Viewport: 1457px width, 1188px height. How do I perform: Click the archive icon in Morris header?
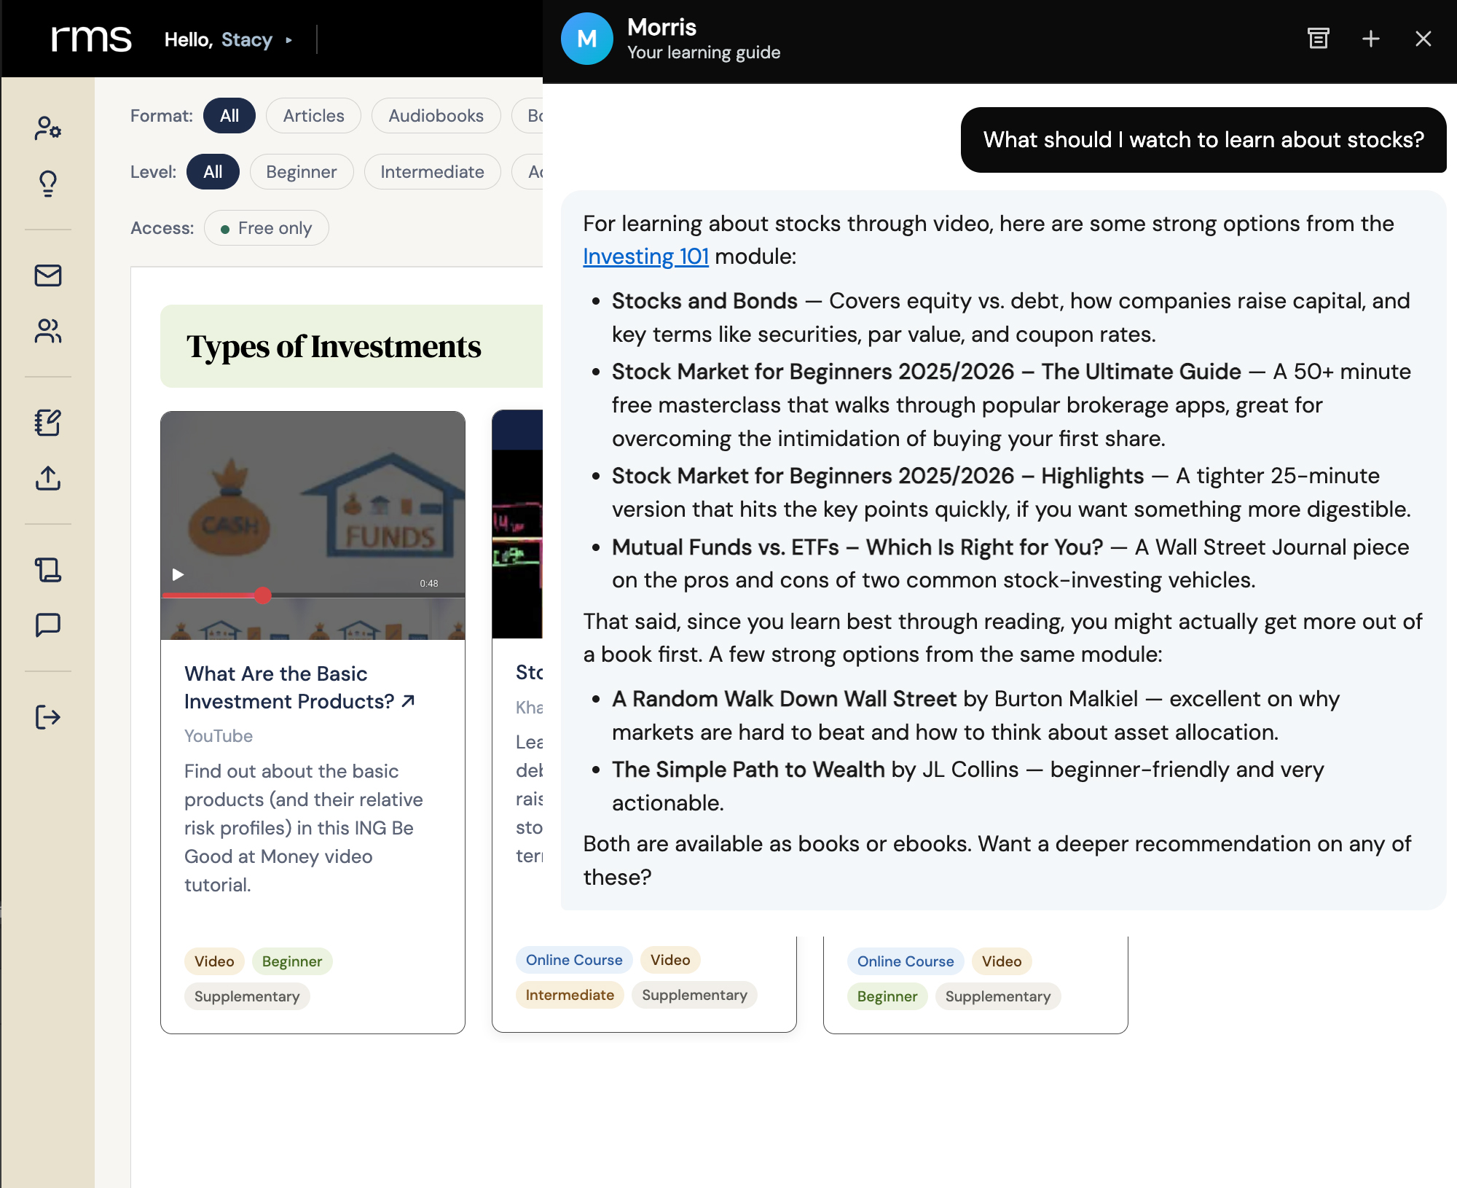click(x=1318, y=39)
